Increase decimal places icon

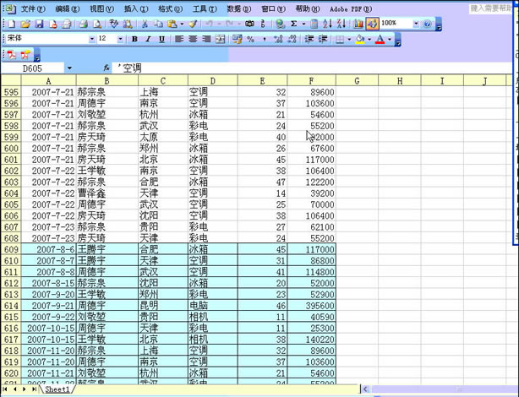click(278, 40)
